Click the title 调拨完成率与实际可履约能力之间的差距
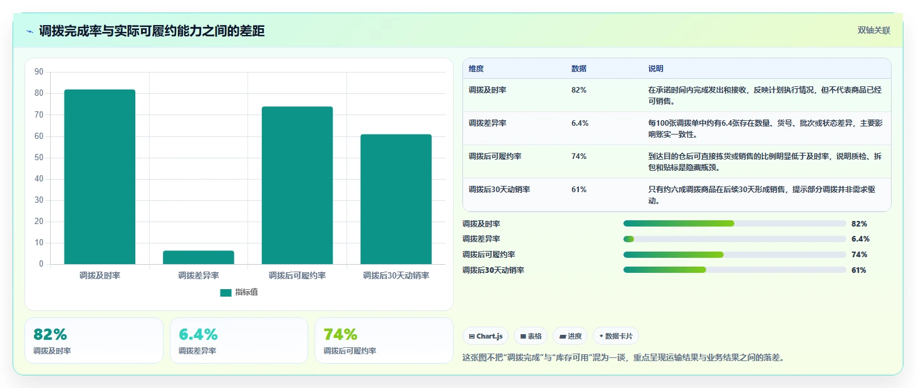The width and height of the screenshot is (916, 388). click(x=152, y=31)
